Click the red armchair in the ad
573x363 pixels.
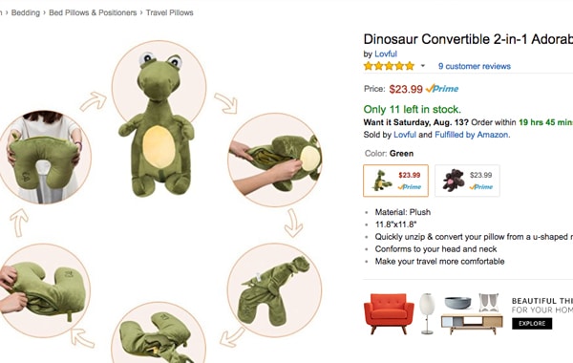click(389, 313)
